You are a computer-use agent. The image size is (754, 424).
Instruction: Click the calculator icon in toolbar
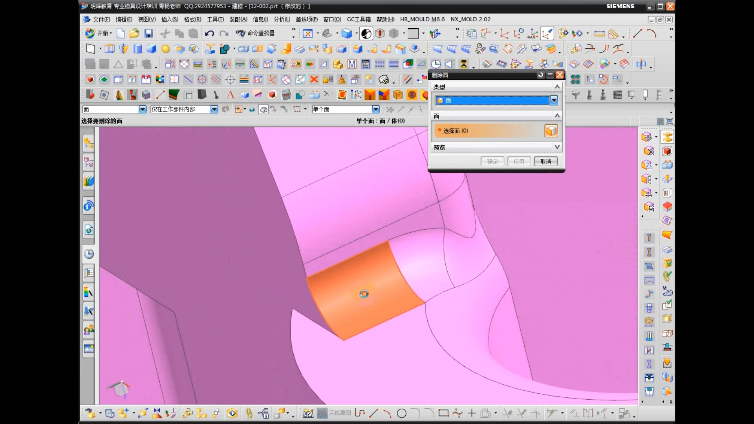366,64
